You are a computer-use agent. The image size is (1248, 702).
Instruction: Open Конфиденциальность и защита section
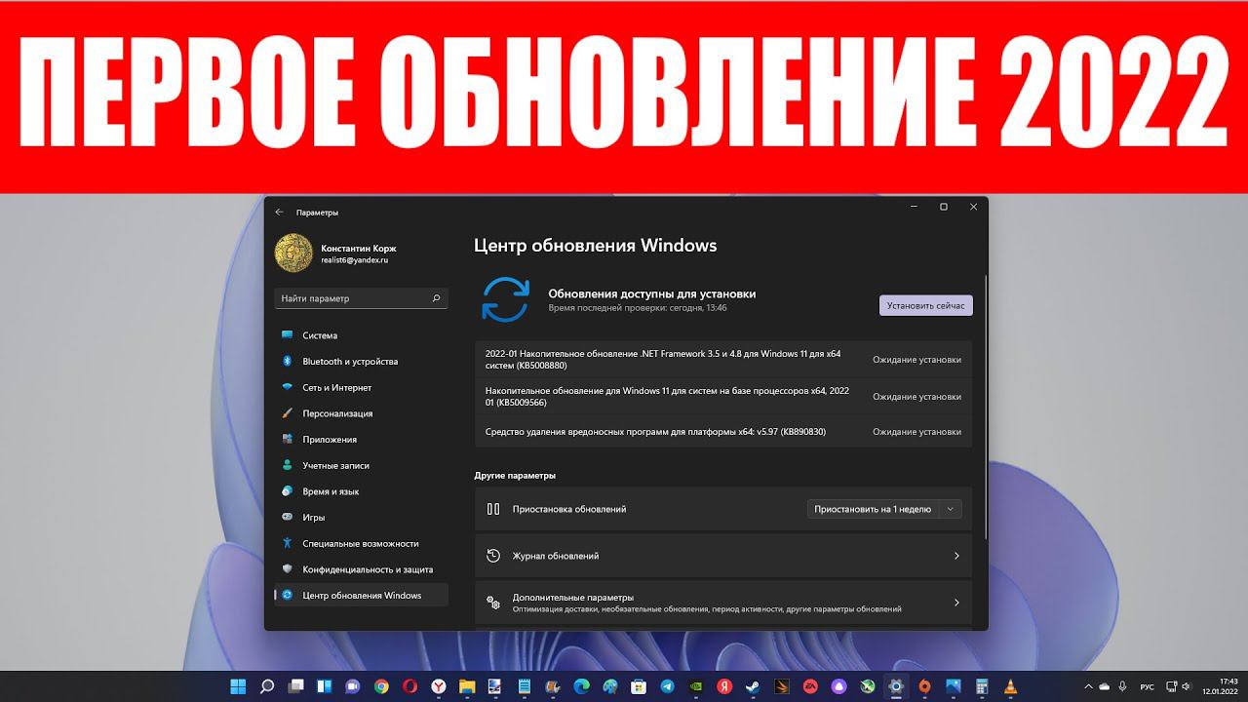tap(362, 569)
